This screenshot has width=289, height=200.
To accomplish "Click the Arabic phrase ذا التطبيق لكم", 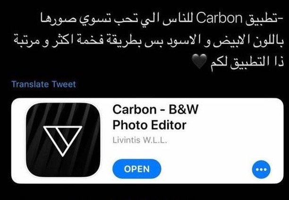I will (247, 62).
